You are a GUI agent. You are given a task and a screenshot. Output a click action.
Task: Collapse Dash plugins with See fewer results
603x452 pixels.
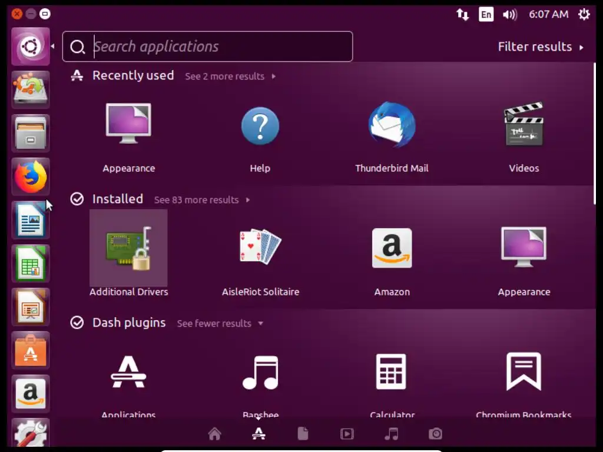point(220,323)
